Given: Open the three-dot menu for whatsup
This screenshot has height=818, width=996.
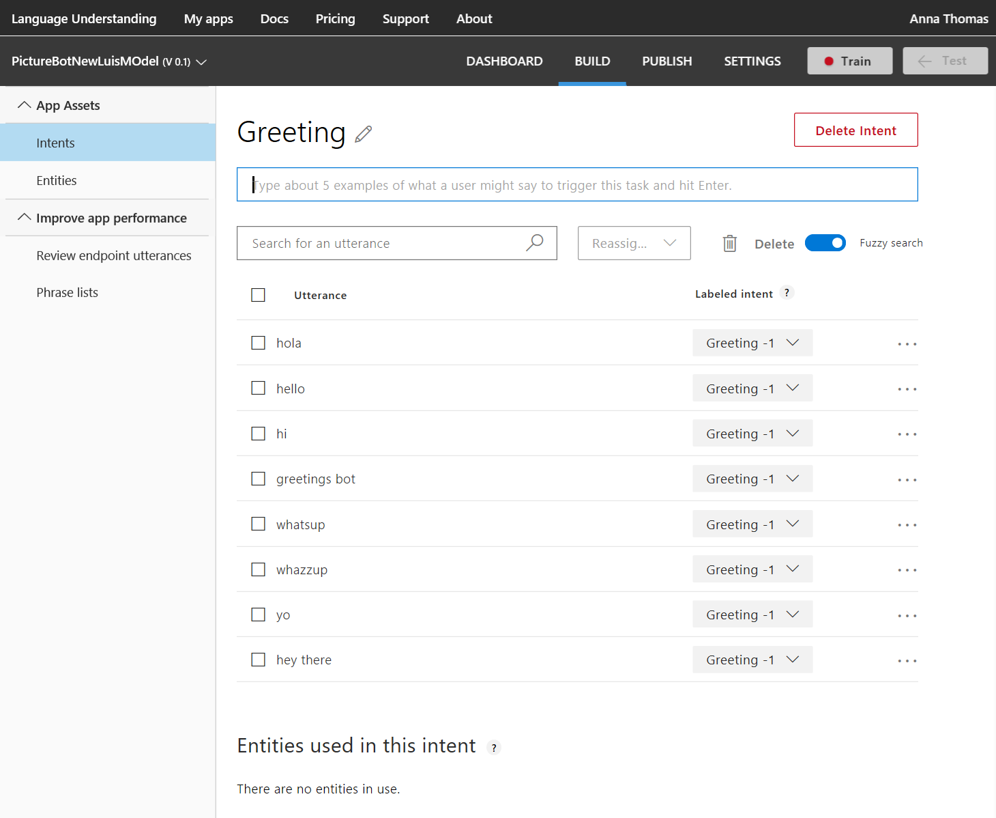Looking at the screenshot, I should coord(907,525).
